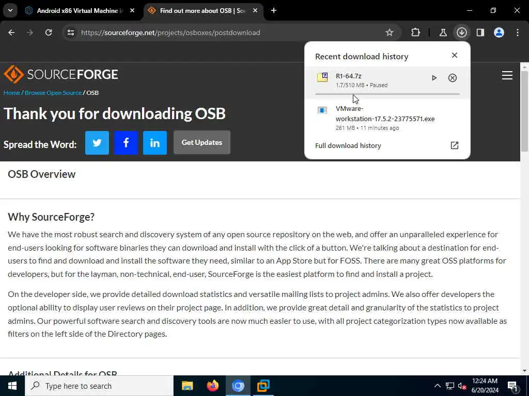Open a new browser tab
The image size is (529, 396).
[274, 11]
